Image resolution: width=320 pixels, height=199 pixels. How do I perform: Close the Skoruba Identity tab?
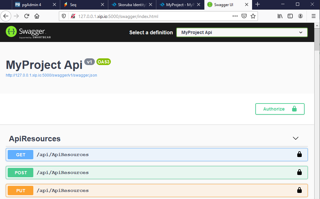coord(151,4)
